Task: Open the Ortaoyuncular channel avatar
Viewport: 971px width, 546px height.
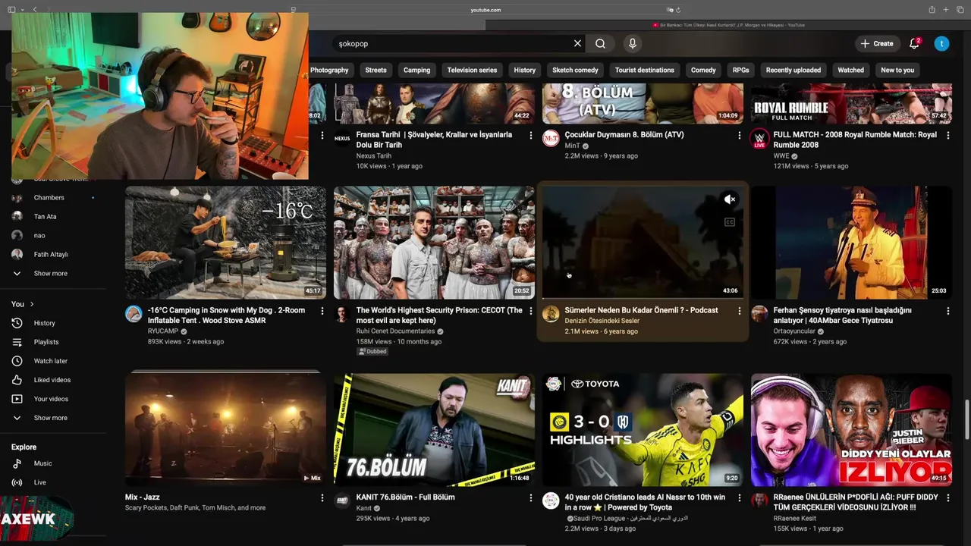Action: pyautogui.click(x=759, y=314)
